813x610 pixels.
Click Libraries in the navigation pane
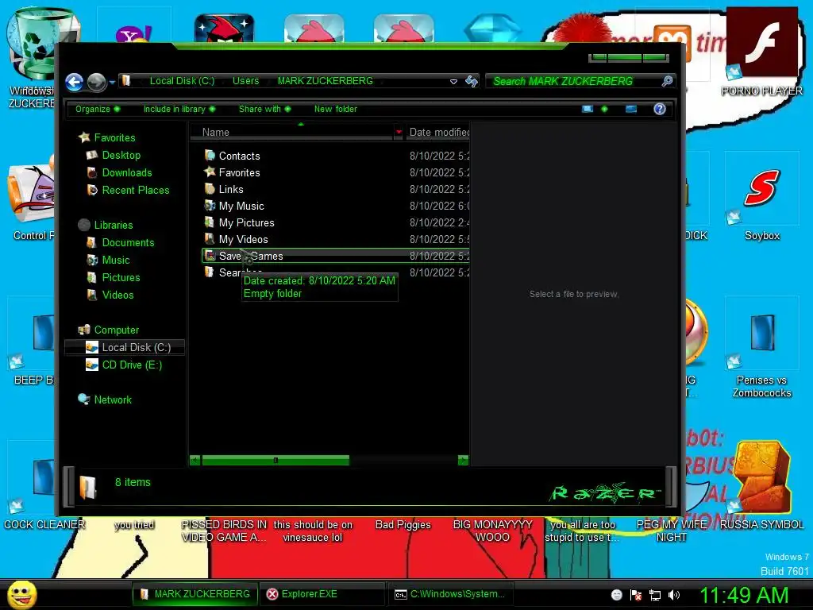click(x=113, y=225)
